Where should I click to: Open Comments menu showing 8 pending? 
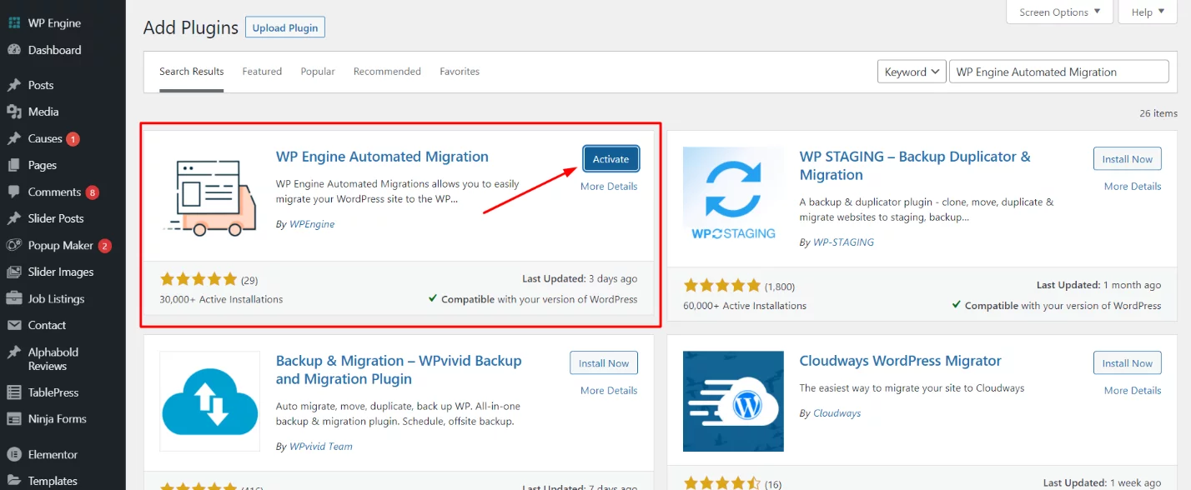click(x=63, y=192)
